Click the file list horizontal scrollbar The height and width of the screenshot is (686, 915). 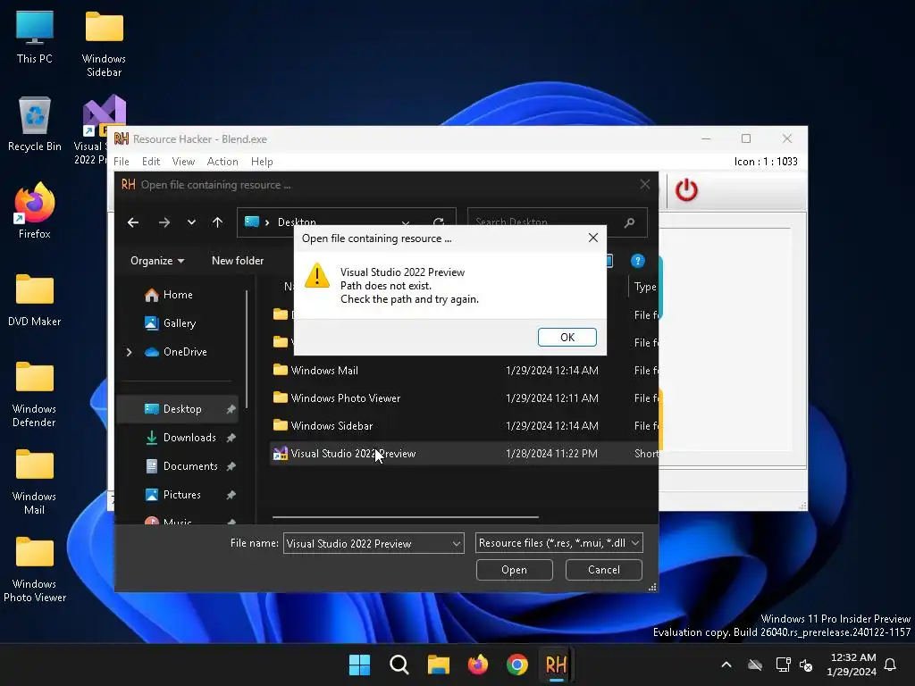(406, 517)
